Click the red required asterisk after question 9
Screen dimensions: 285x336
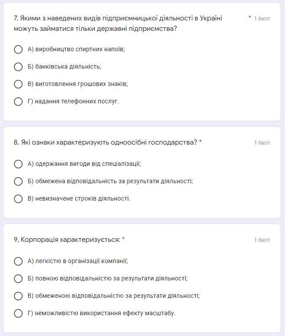pyautogui.click(x=123, y=239)
